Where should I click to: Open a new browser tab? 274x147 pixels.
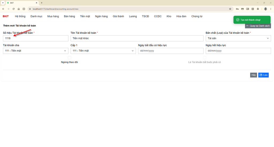pyautogui.click(x=41, y=3)
